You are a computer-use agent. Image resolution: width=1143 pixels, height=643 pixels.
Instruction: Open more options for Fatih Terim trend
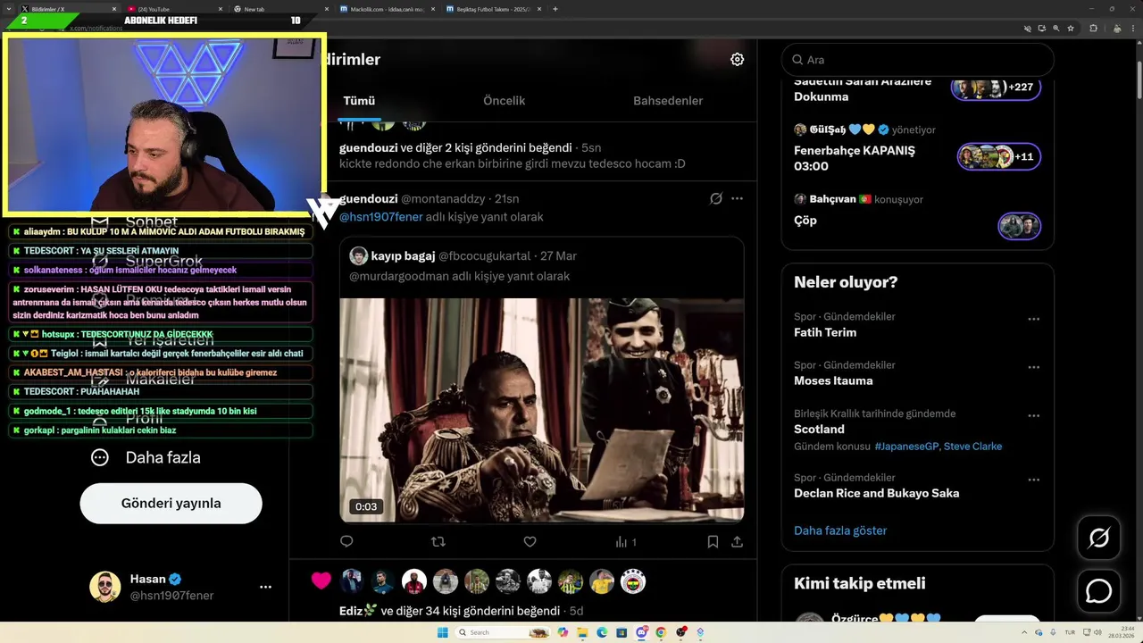pyautogui.click(x=1033, y=319)
